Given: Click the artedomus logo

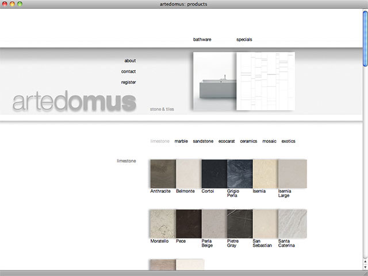Looking at the screenshot, I should [x=74, y=101].
